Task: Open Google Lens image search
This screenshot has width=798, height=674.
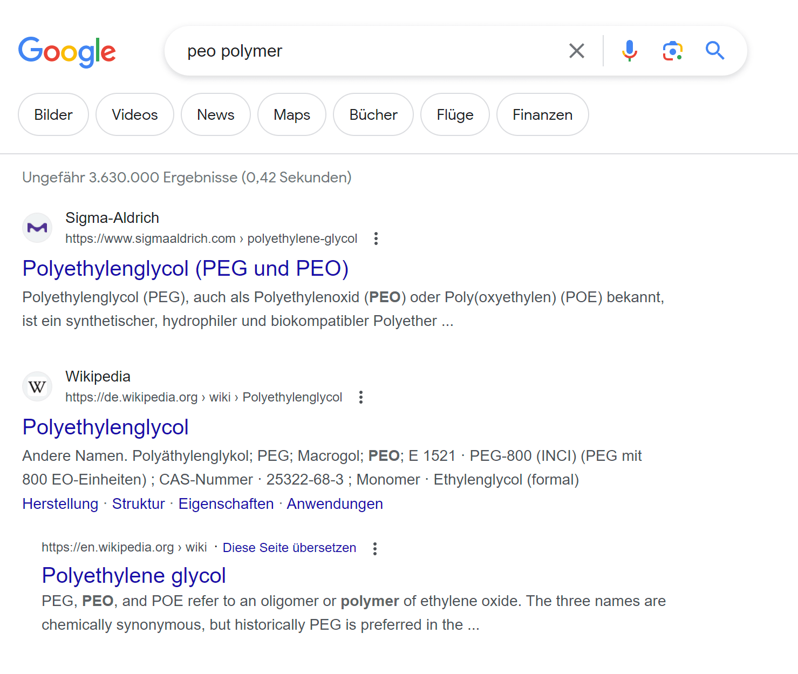Action: pos(672,51)
